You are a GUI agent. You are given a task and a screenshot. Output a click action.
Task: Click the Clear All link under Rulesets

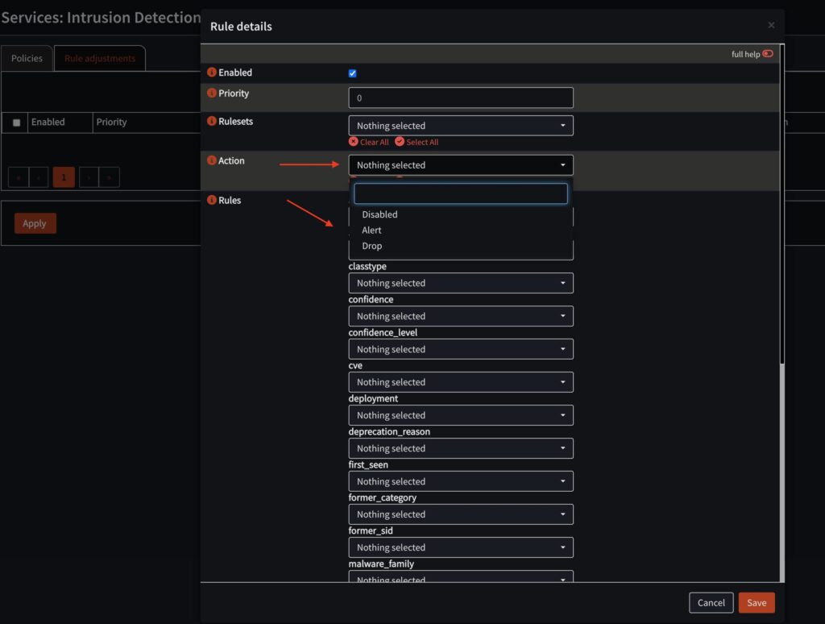[374, 142]
